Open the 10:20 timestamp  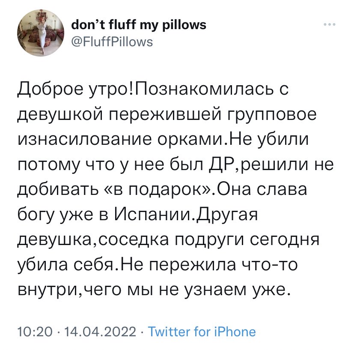pos(35,332)
